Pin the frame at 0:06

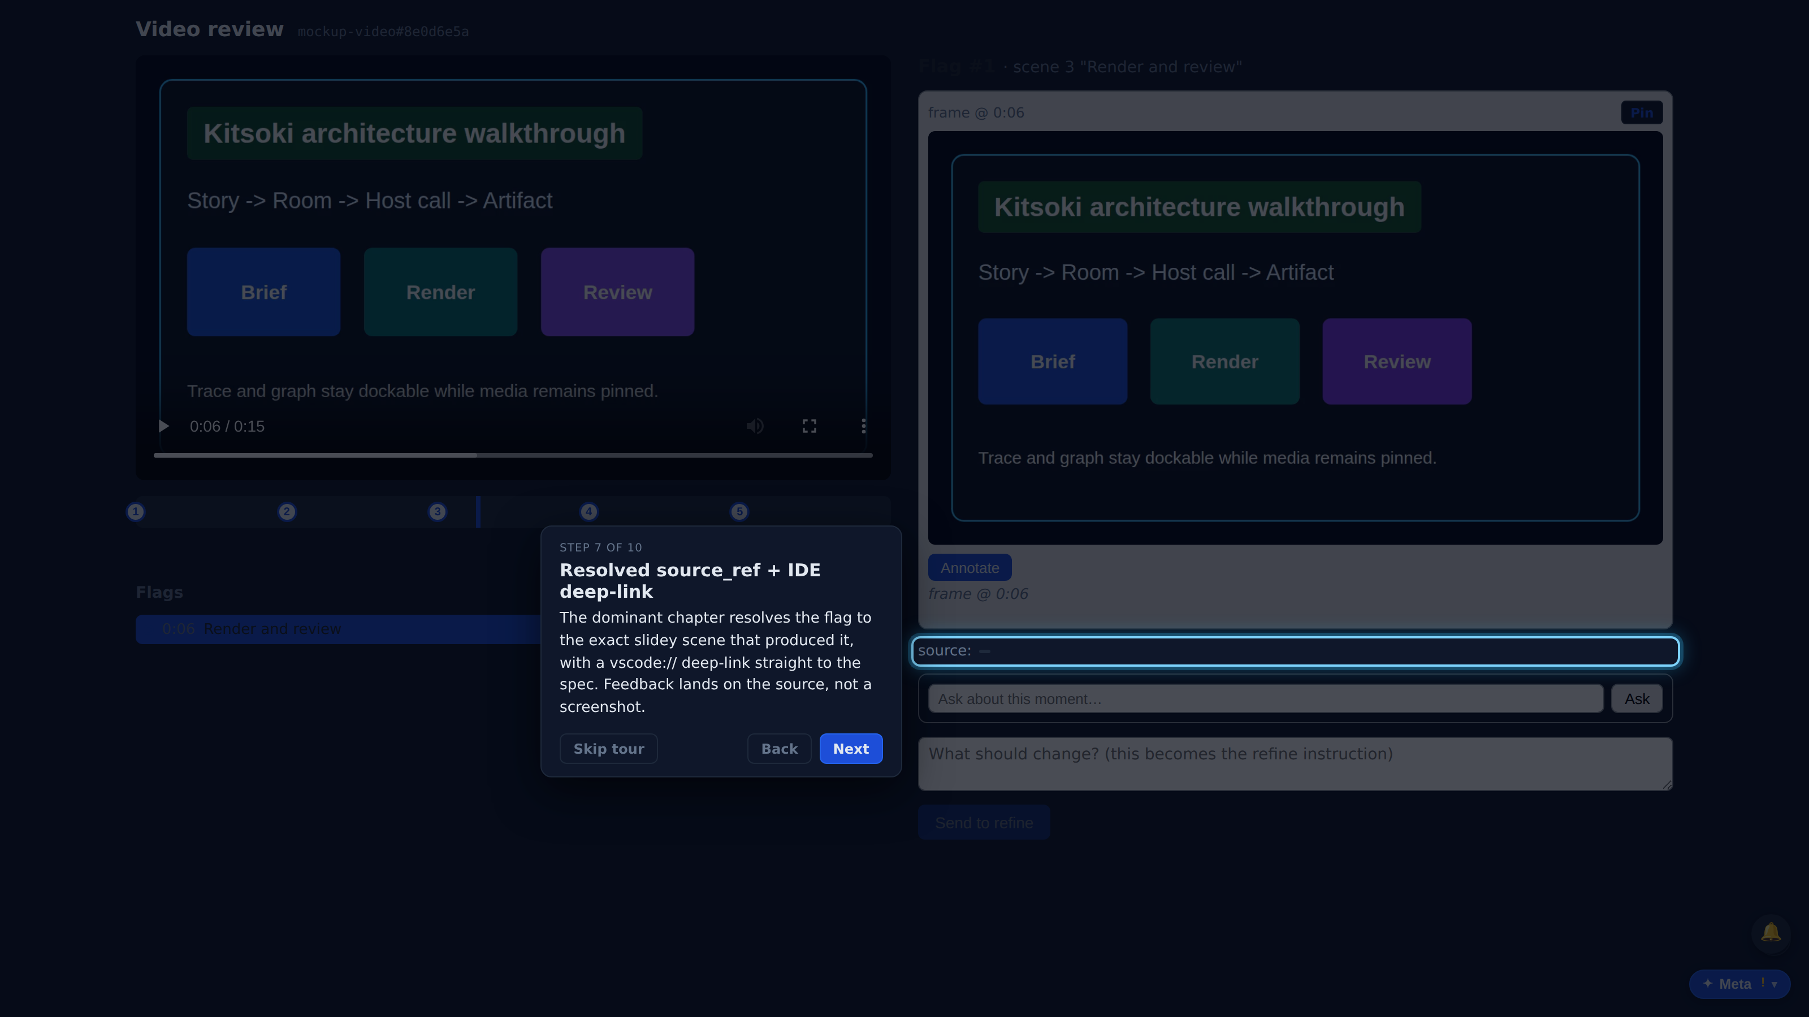[x=1641, y=113]
